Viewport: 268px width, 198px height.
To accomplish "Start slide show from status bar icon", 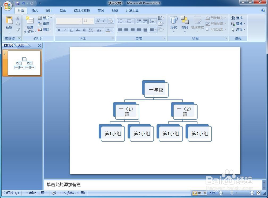I will (204, 193).
